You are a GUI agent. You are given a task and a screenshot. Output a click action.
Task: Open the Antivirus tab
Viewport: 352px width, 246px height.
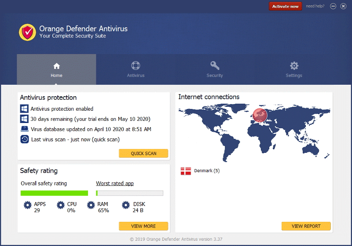[x=136, y=69]
